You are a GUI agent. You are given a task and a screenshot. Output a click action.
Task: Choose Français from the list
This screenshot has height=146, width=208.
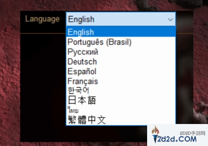121,81
